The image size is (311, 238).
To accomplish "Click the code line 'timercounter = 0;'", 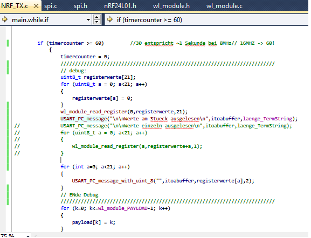I will (x=85, y=57).
